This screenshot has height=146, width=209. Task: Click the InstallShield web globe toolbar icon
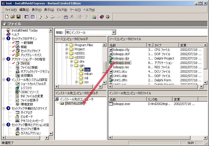click(x=107, y=17)
